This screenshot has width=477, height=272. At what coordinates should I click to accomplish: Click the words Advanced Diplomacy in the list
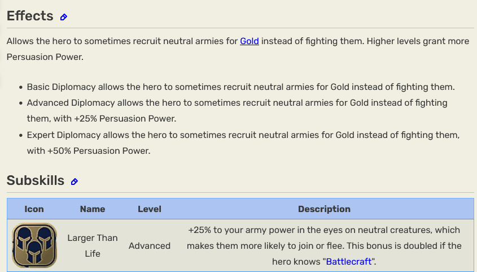tap(71, 103)
